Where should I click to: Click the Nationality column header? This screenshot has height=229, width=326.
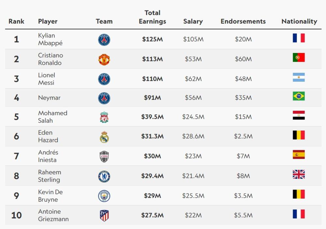[299, 21]
